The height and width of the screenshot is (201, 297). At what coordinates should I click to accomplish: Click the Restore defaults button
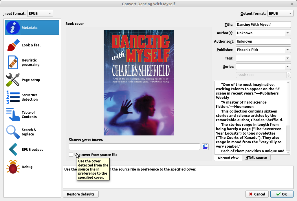[x=81, y=194]
